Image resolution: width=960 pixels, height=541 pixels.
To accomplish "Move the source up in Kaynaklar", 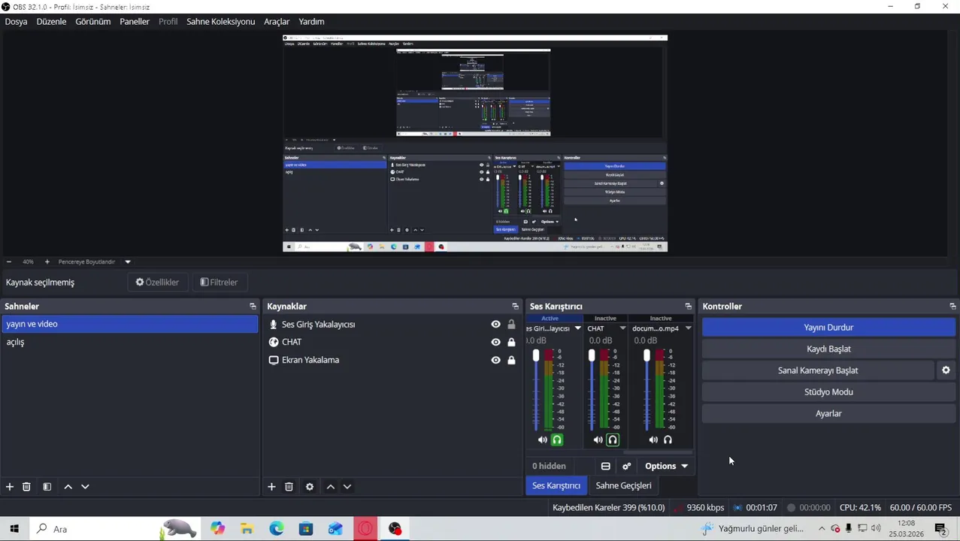I will click(331, 487).
